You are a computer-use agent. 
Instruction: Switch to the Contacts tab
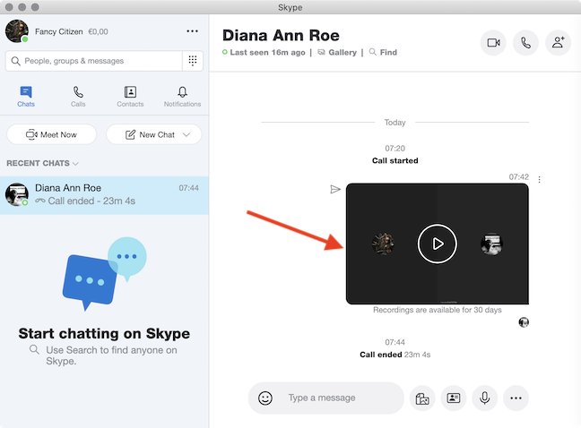pyautogui.click(x=130, y=97)
